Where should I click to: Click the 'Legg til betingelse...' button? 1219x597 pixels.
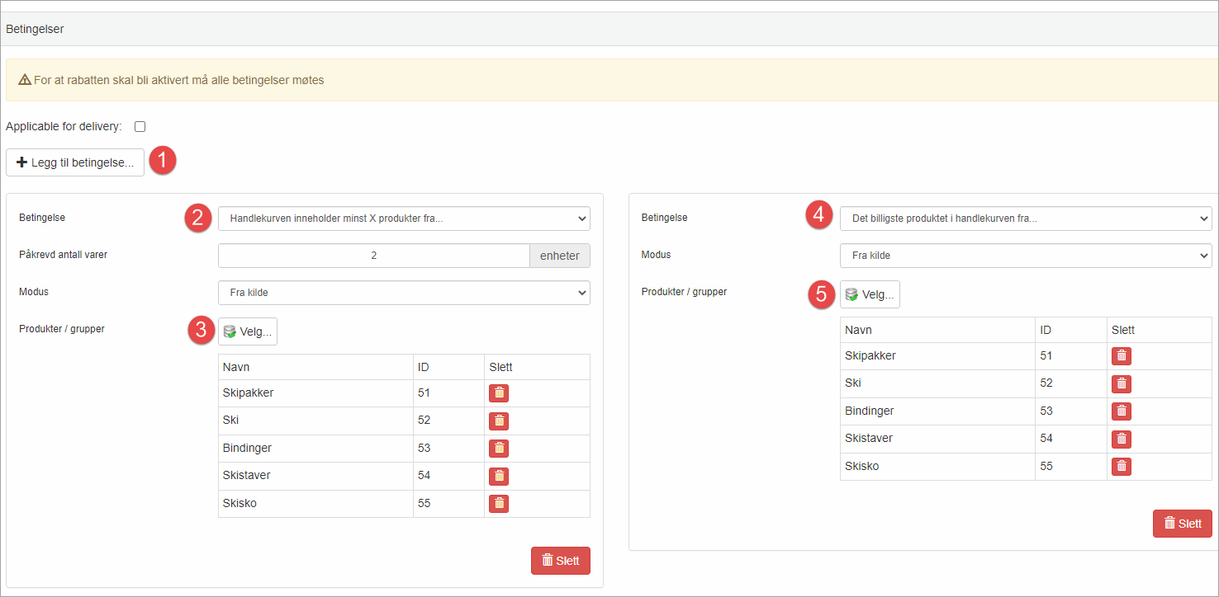pos(75,162)
